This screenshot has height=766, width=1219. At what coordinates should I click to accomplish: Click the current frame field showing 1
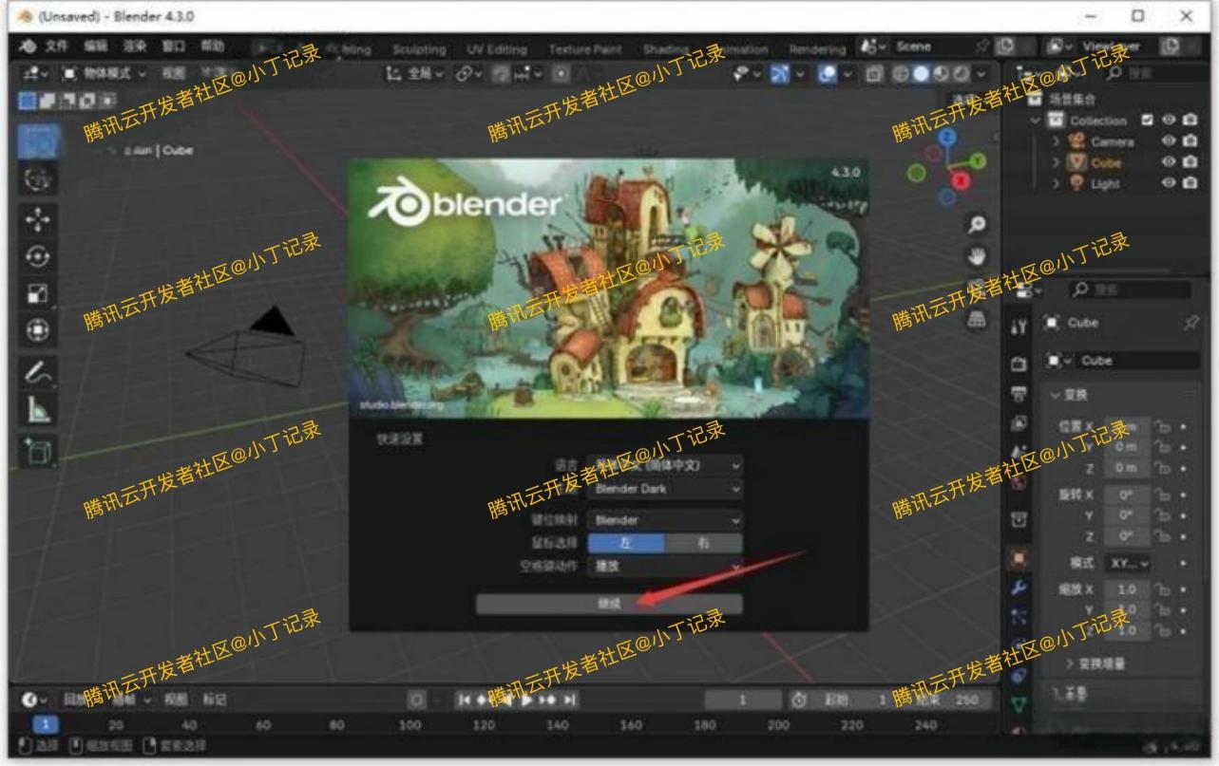pos(744,701)
